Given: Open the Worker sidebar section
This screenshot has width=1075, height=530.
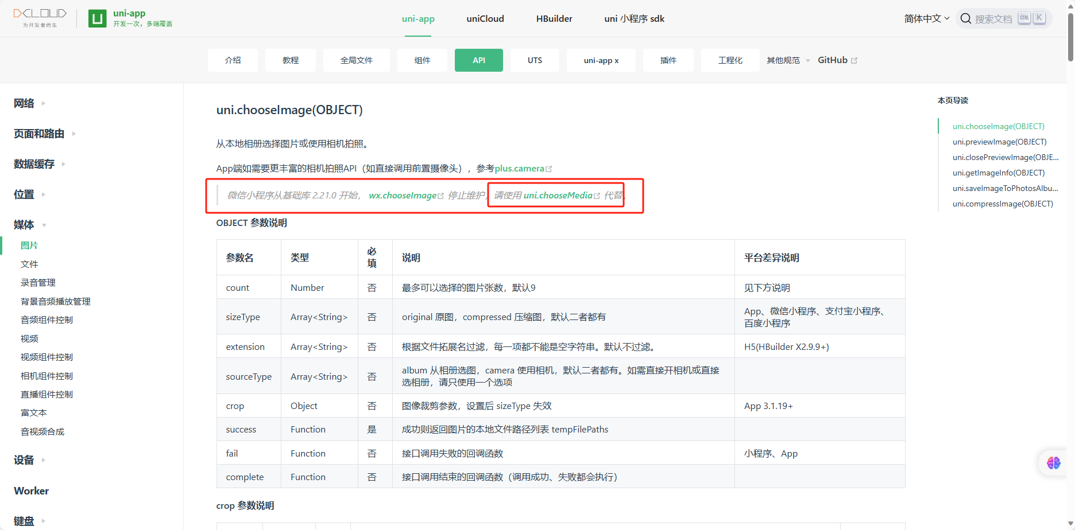Looking at the screenshot, I should tap(31, 491).
